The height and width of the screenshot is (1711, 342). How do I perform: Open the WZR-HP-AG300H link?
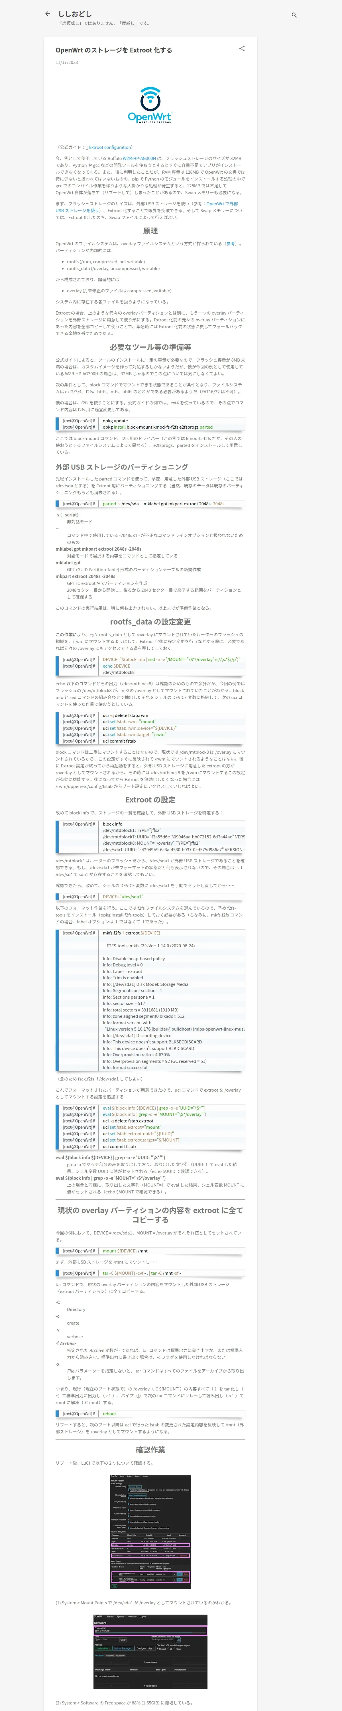139,159
